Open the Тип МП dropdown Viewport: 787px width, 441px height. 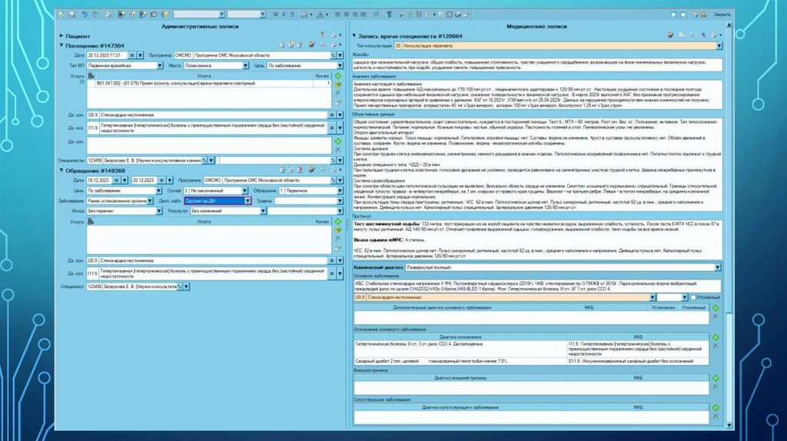click(x=159, y=65)
